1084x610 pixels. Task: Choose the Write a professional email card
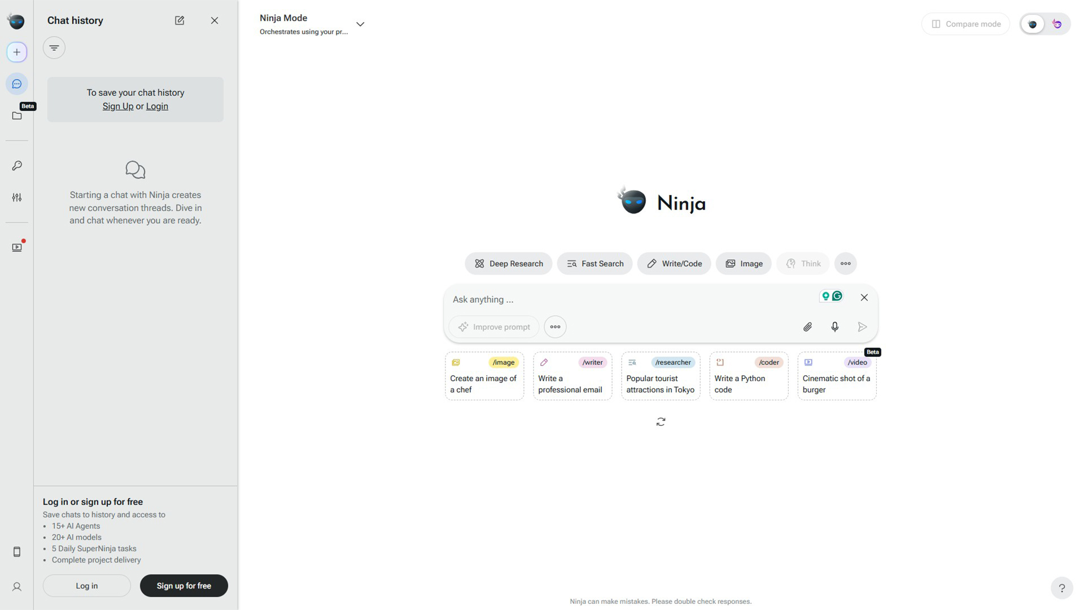[572, 376]
